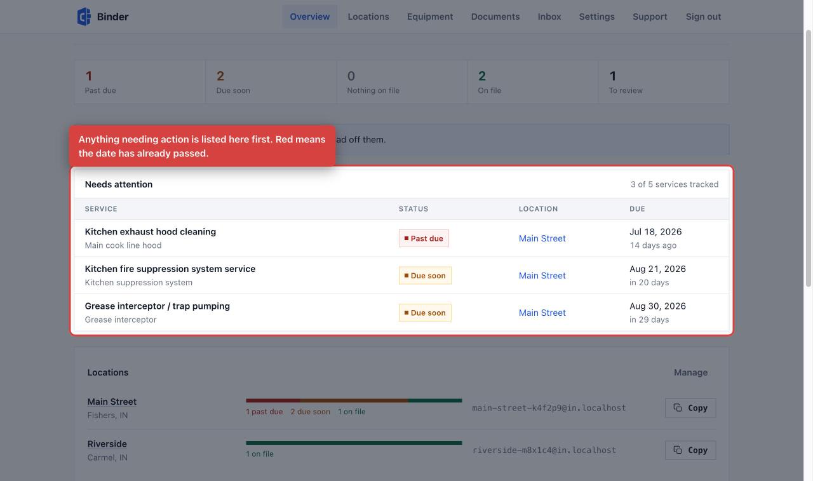Open the Main Street location heading
Screen dimensions: 813x481
[x=112, y=402]
